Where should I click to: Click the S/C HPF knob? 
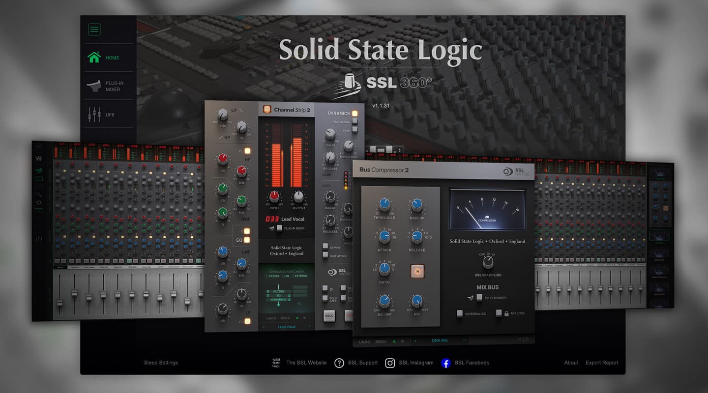[384, 301]
